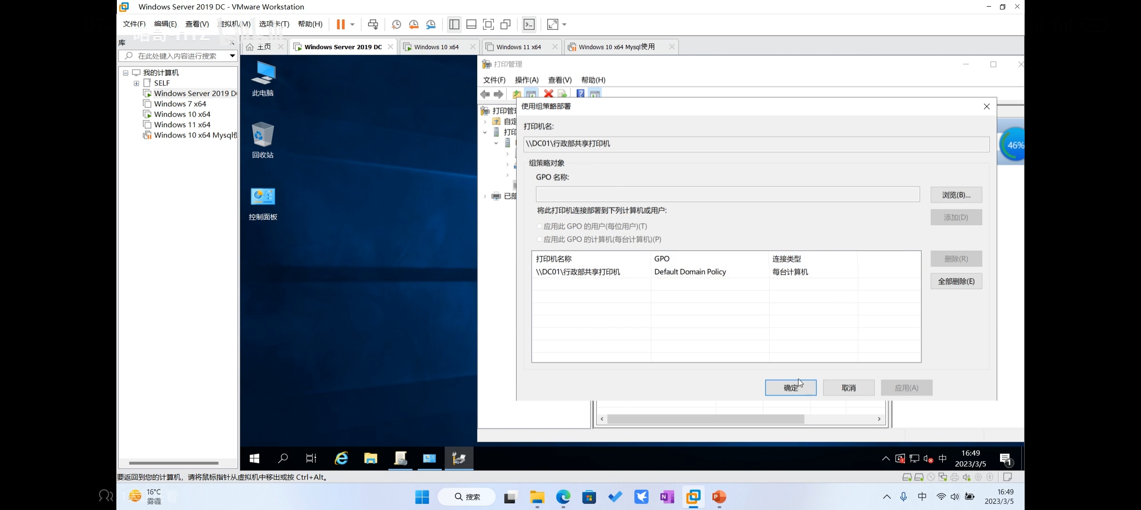Click the forward arrow in 打印管理 toolbar
The image size is (1141, 510).
pyautogui.click(x=499, y=94)
